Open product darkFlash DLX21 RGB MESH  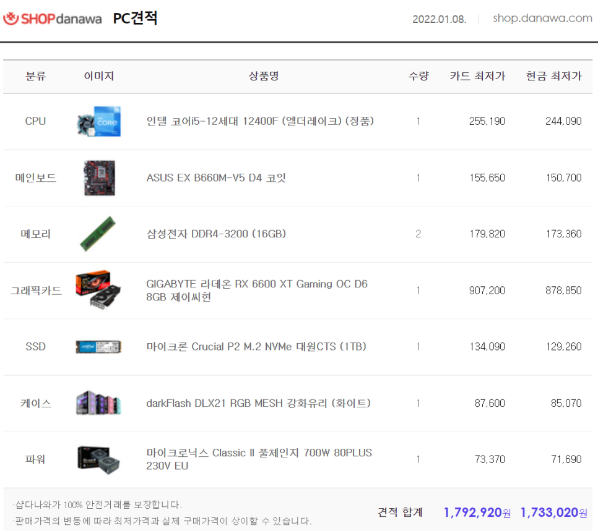click(258, 403)
